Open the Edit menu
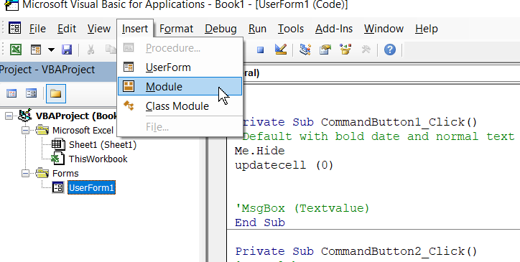520x262 pixels. [67, 29]
